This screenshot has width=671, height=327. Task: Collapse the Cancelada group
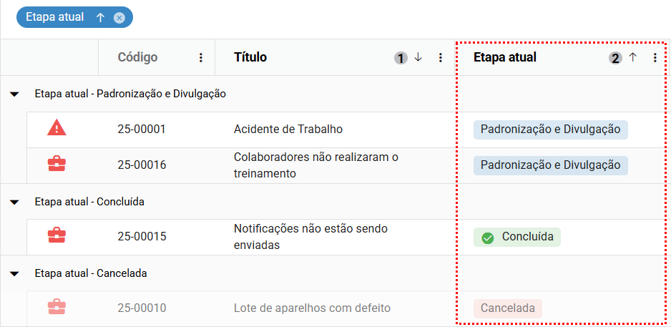coord(14,273)
